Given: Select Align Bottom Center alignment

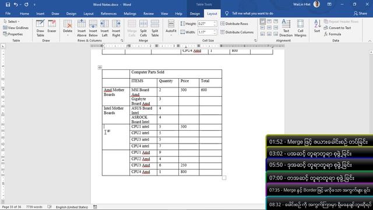Looking at the screenshot, I should (269, 34).
